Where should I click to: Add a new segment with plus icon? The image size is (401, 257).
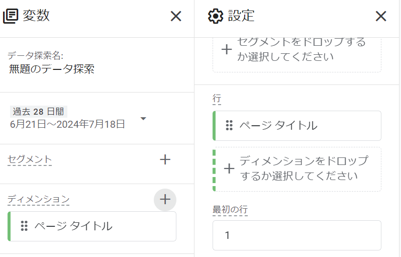tap(165, 159)
